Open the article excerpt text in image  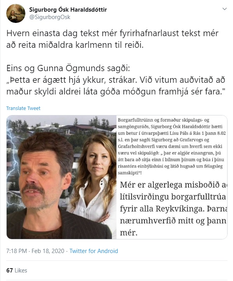(x=171, y=146)
